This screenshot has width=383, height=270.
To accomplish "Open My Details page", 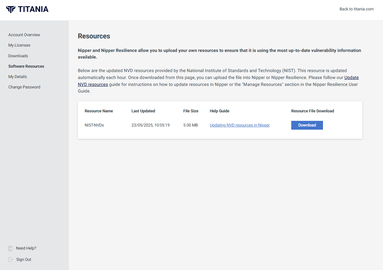I will coord(18,77).
